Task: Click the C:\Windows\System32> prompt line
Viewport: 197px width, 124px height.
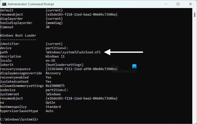Action: tap(19, 119)
